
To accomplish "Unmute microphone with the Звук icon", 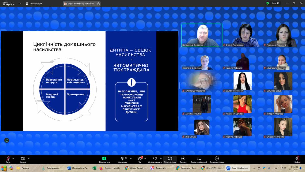I will [x=8, y=159].
